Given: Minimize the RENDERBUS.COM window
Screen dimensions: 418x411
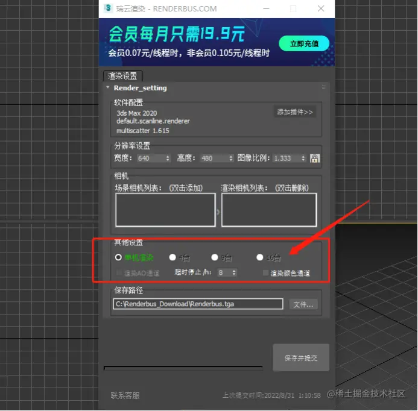Looking at the screenshot, I should (266, 9).
